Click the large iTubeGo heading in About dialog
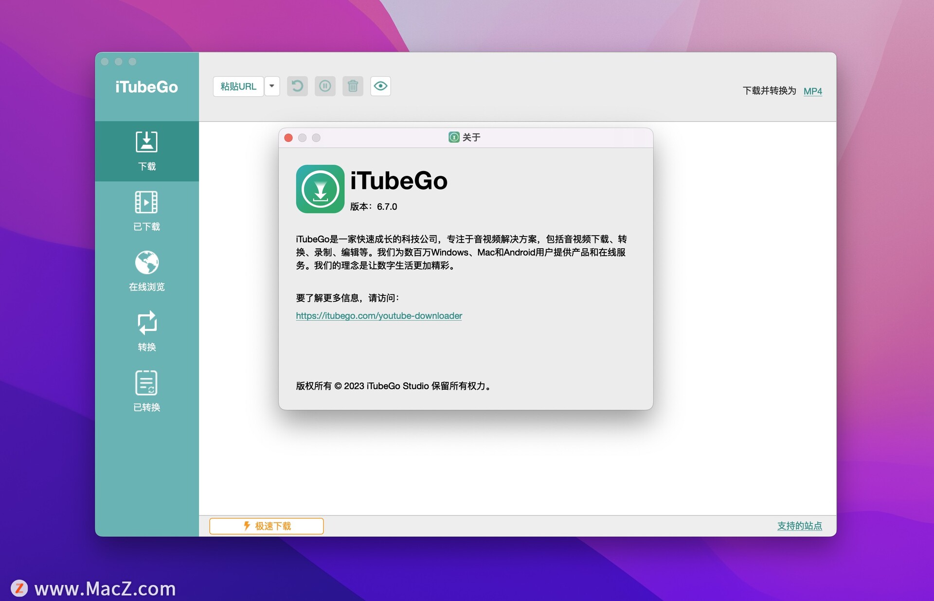This screenshot has height=601, width=934. (399, 181)
